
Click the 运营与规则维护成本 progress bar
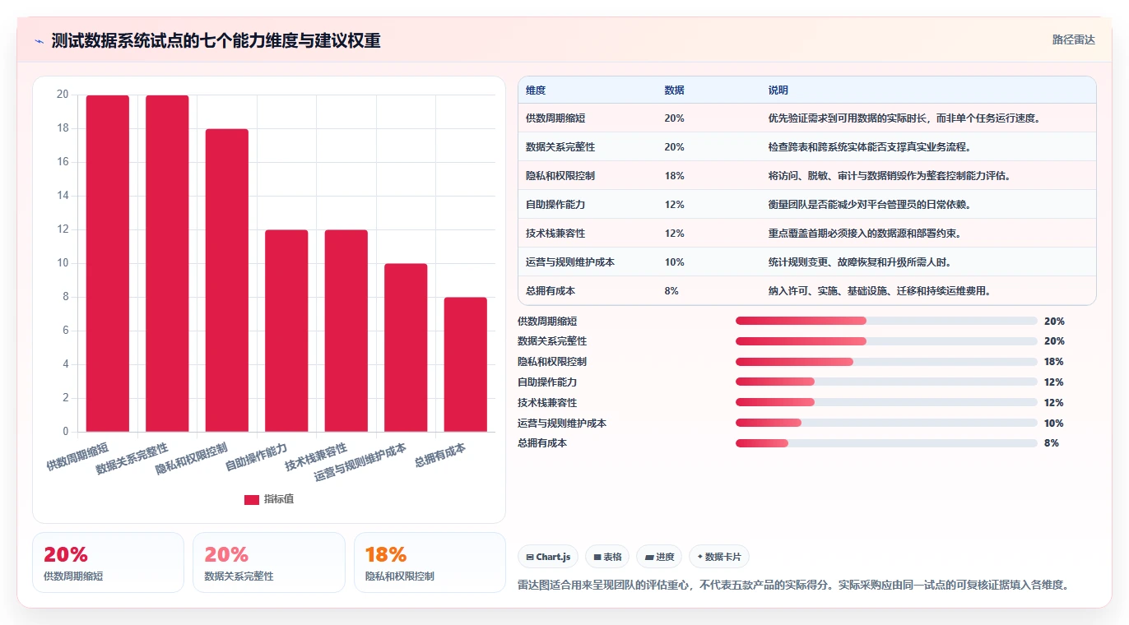[886, 423]
